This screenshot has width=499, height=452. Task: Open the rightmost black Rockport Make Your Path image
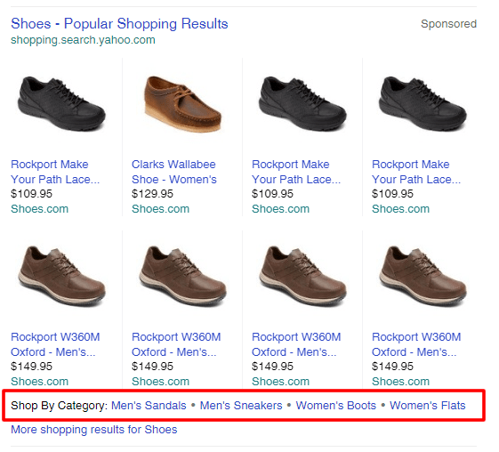pos(423,103)
